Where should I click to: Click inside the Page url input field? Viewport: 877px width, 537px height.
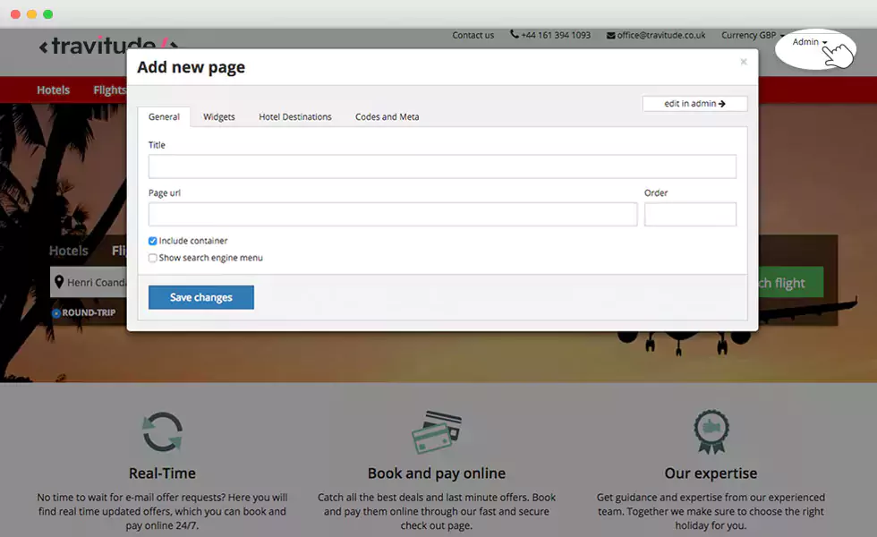tap(392, 214)
